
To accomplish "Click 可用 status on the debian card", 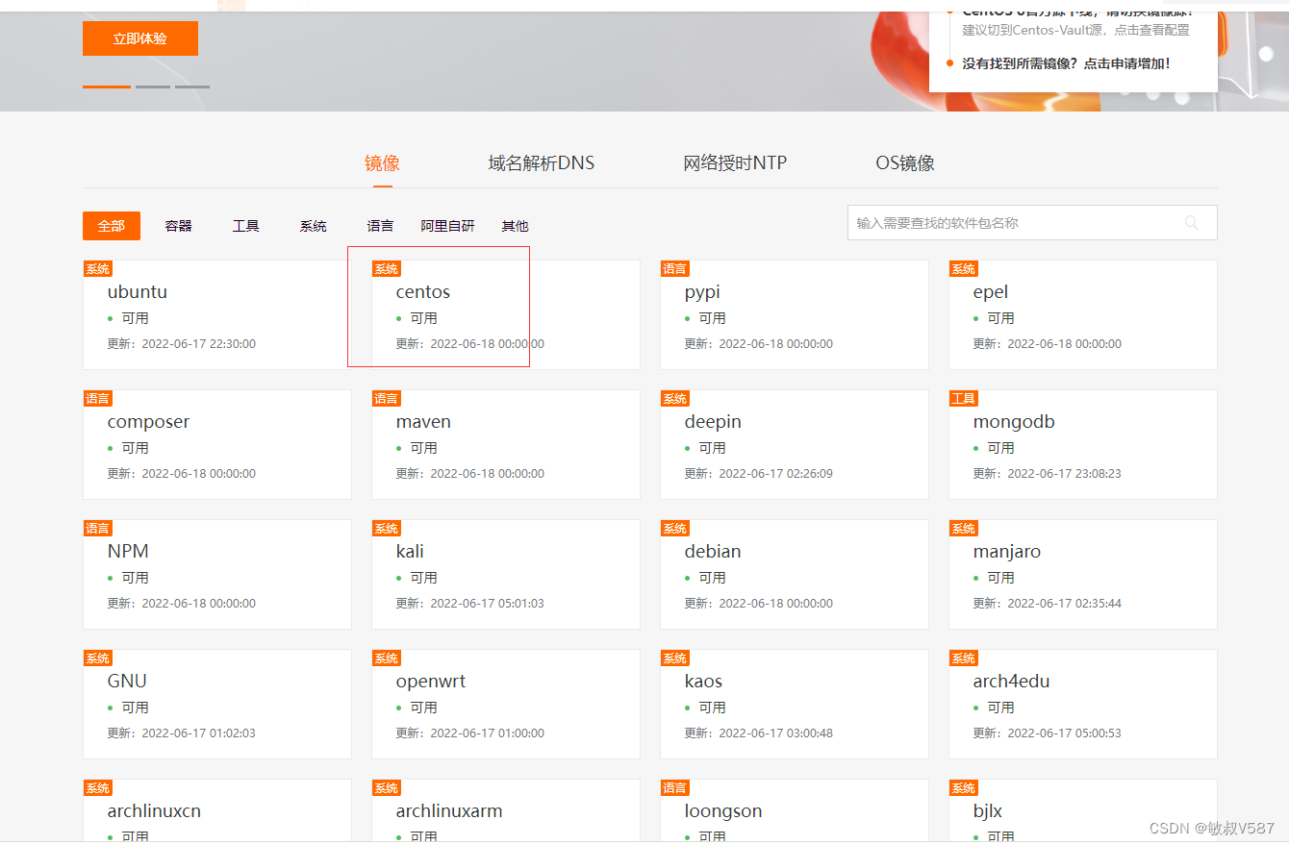I will pos(712,578).
